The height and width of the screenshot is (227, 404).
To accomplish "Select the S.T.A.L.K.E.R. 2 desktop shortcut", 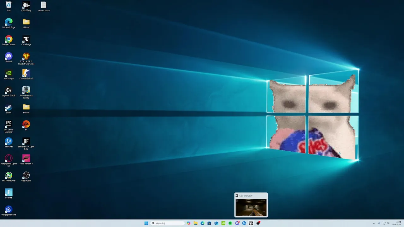I will pos(26,59).
